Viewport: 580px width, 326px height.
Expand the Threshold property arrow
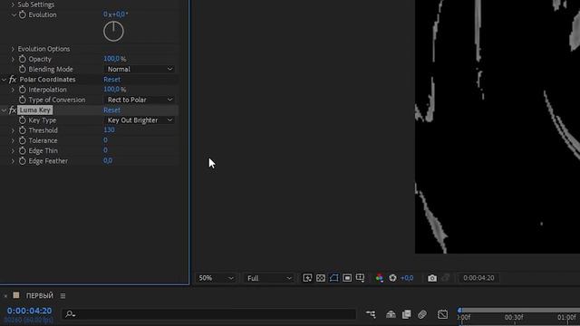pyautogui.click(x=13, y=130)
